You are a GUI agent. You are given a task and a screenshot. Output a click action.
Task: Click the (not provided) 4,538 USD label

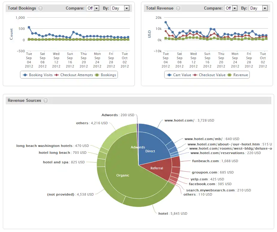pos(70,194)
